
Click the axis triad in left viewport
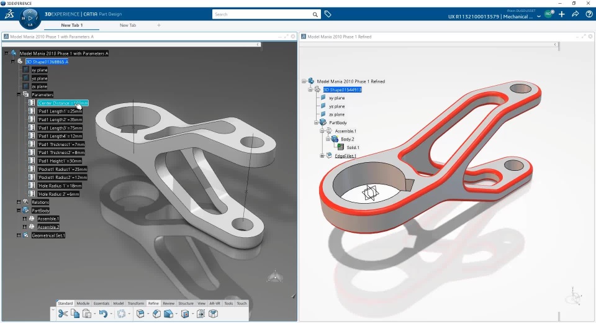tap(275, 276)
